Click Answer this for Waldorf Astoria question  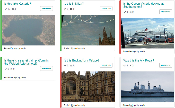pyautogui.click(x=47, y=68)
